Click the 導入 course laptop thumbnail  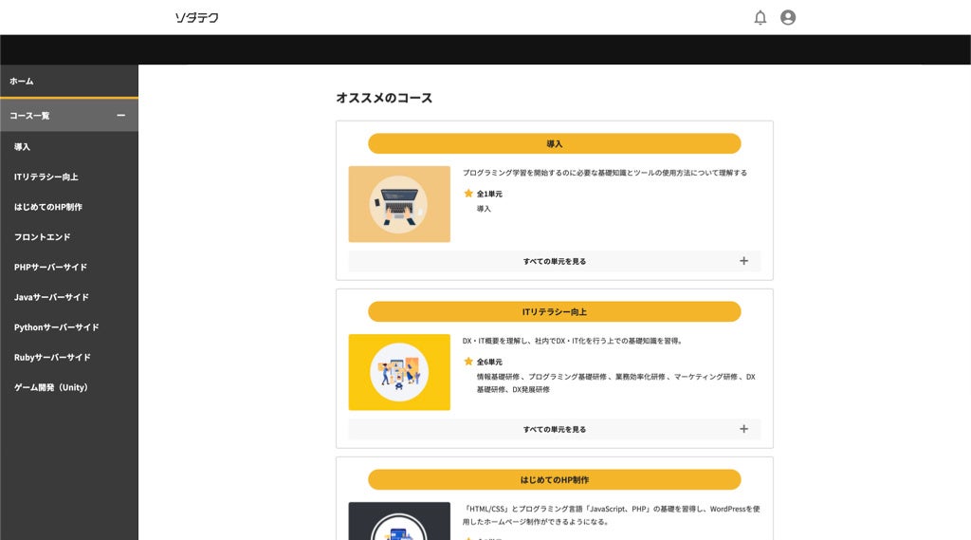[399, 204]
